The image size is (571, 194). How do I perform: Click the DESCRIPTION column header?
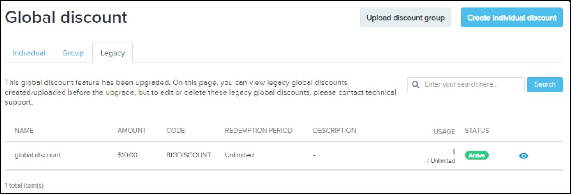pos(335,131)
